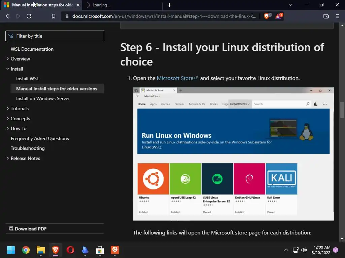345x258 pixels.
Task: Open the volume speaker tray icon
Action: (x=304, y=250)
